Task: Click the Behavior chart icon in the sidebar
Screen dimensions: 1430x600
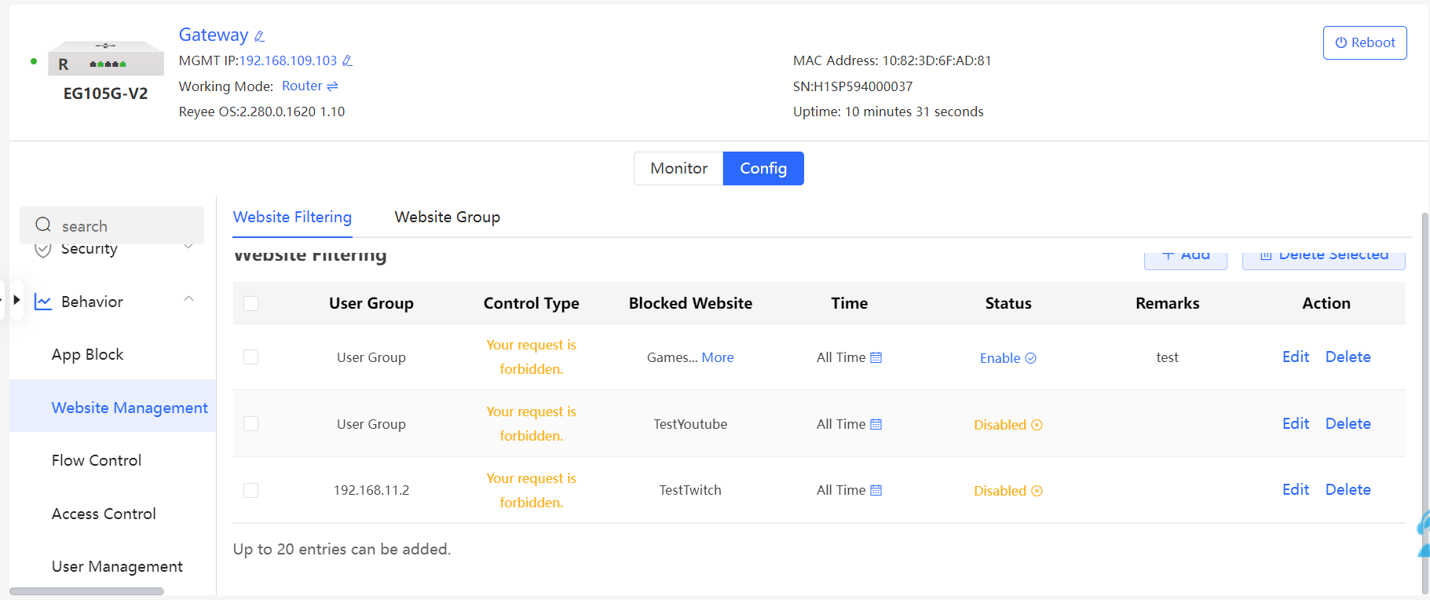Action: 43,302
